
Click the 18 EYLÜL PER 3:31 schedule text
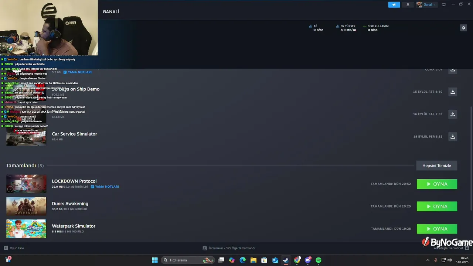428,137
